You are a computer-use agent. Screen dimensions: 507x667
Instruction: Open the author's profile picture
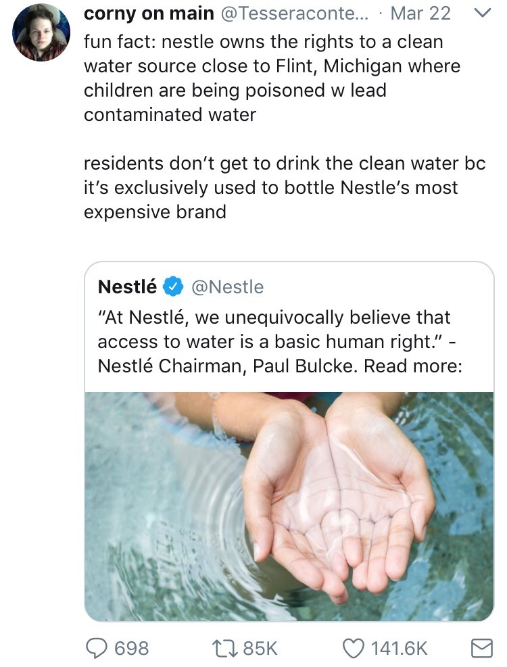click(41, 32)
